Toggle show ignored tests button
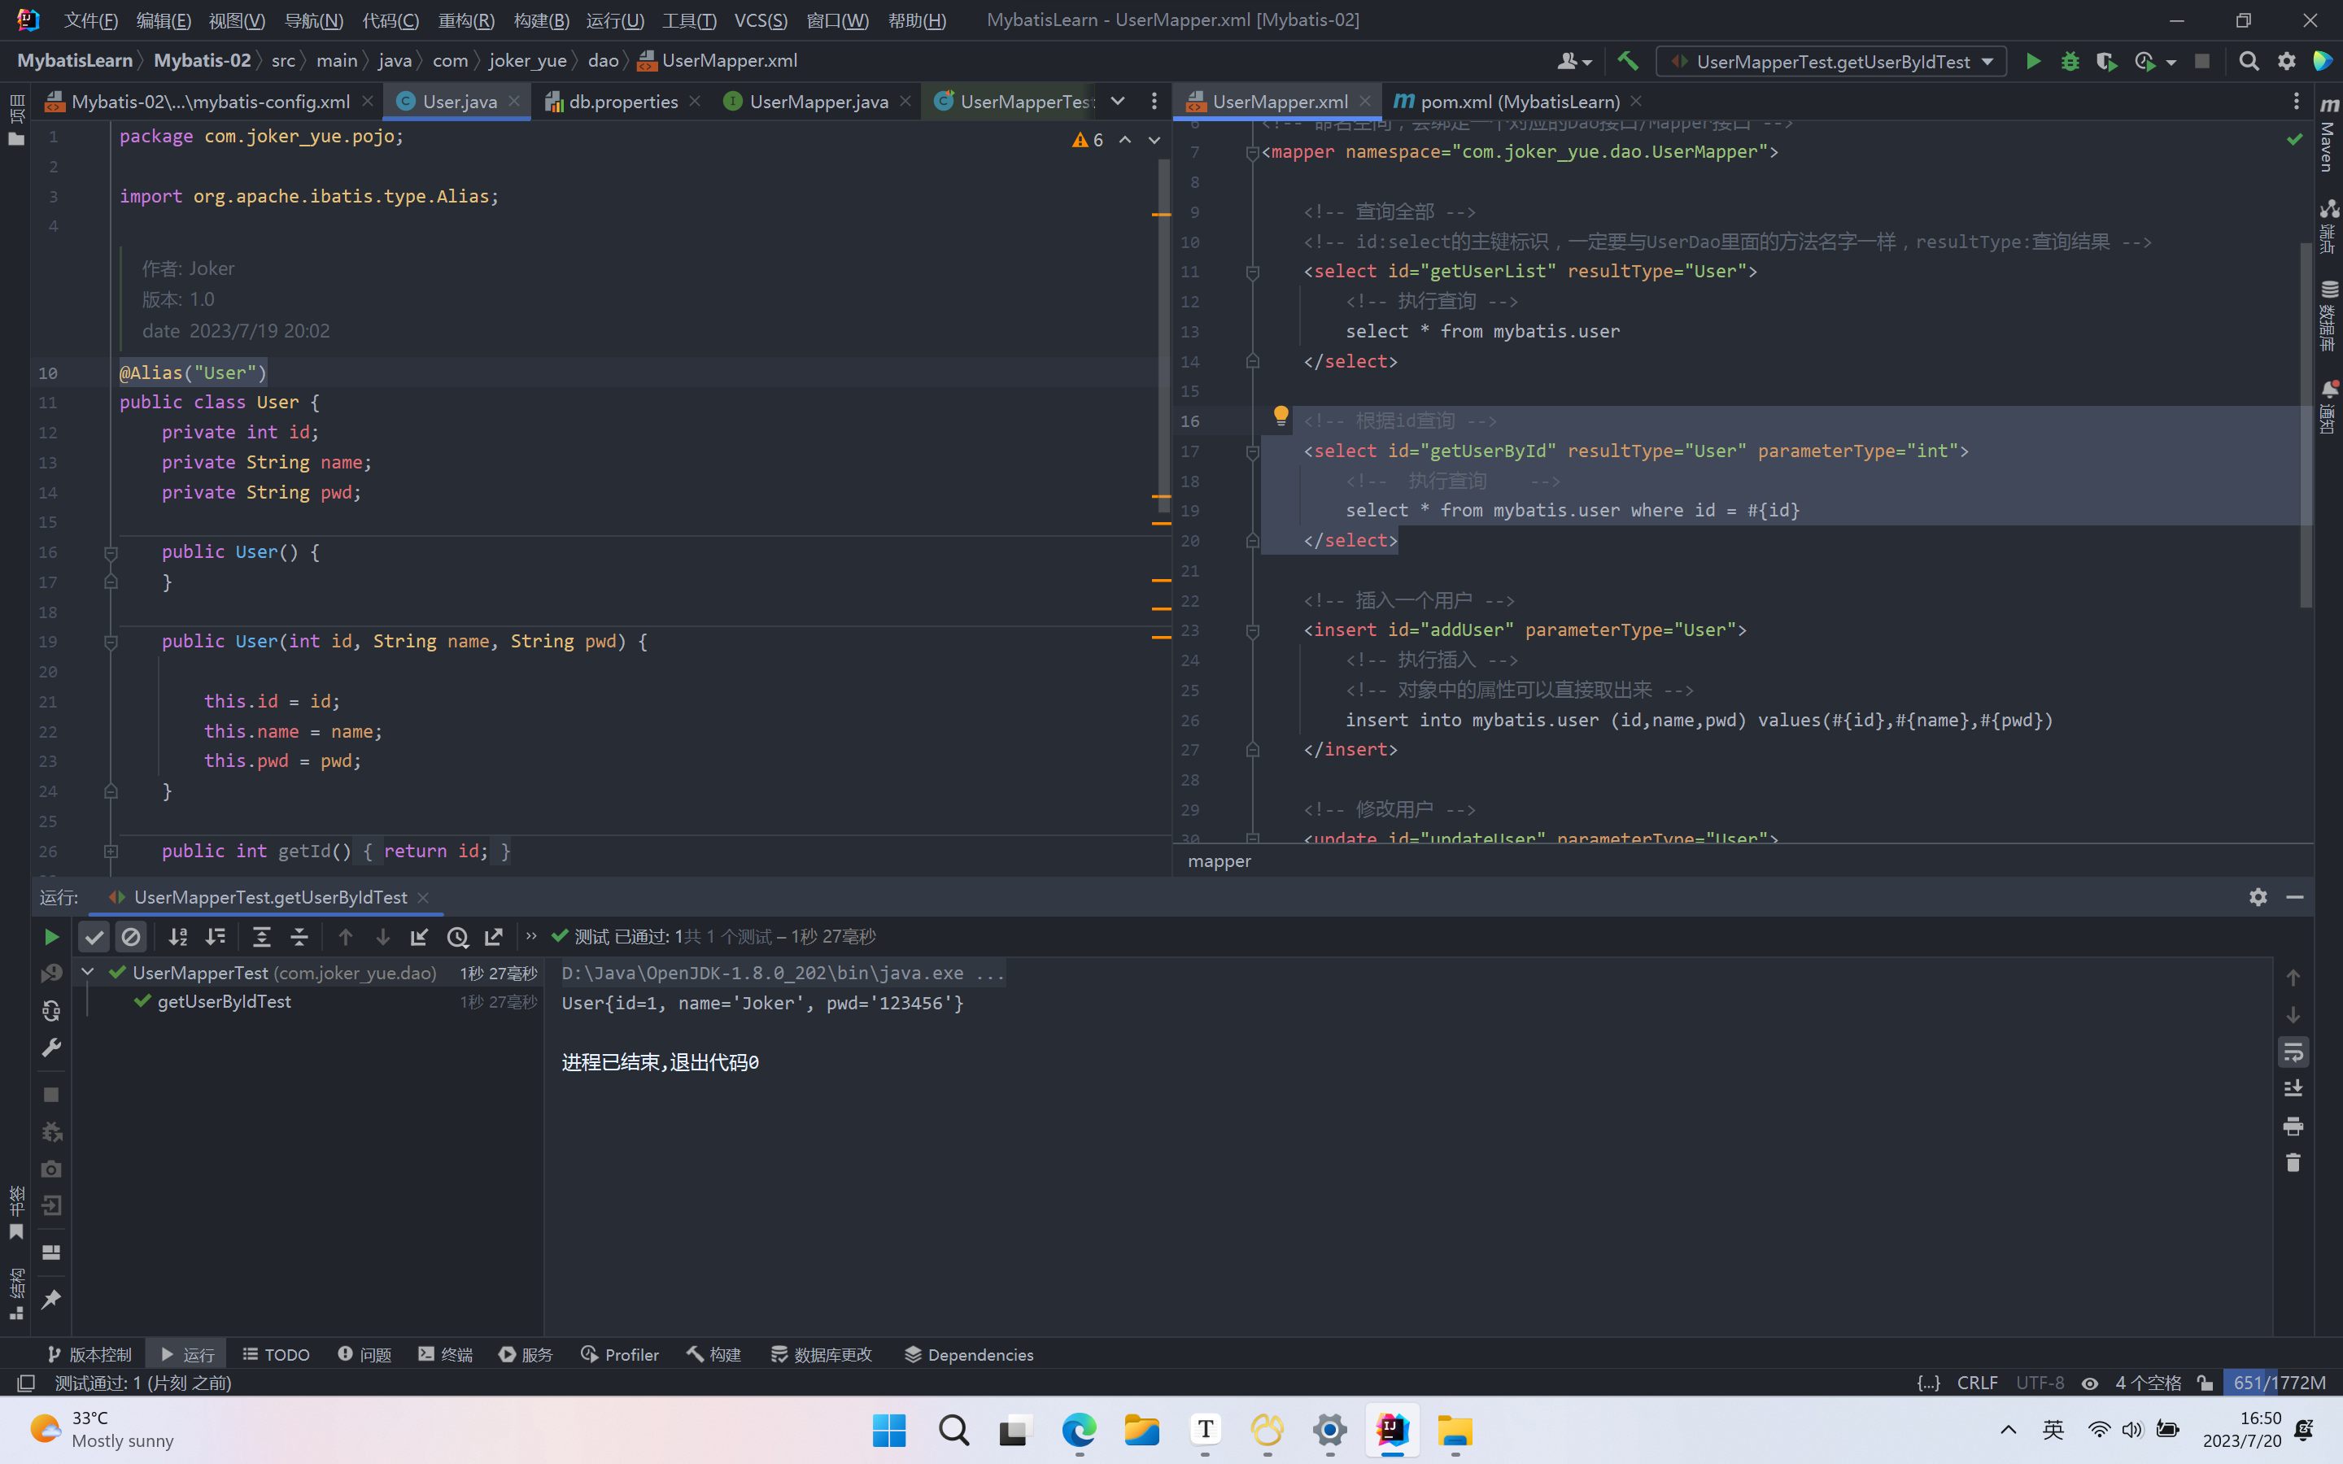Image resolution: width=2343 pixels, height=1464 pixels. point(131,936)
